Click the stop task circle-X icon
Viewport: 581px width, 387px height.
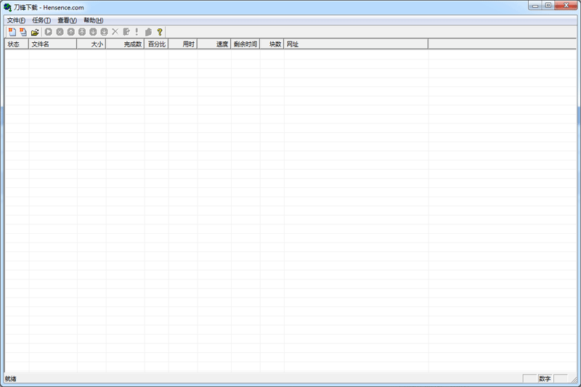(60, 32)
